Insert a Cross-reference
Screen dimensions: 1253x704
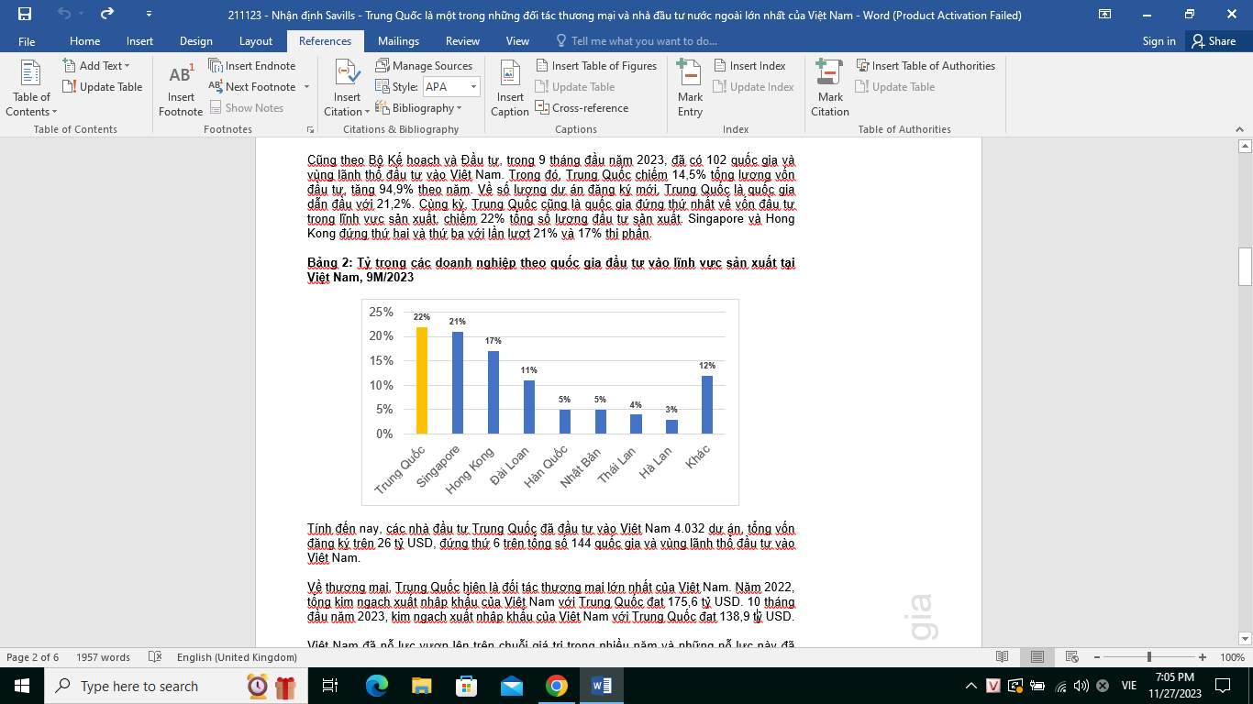[582, 108]
